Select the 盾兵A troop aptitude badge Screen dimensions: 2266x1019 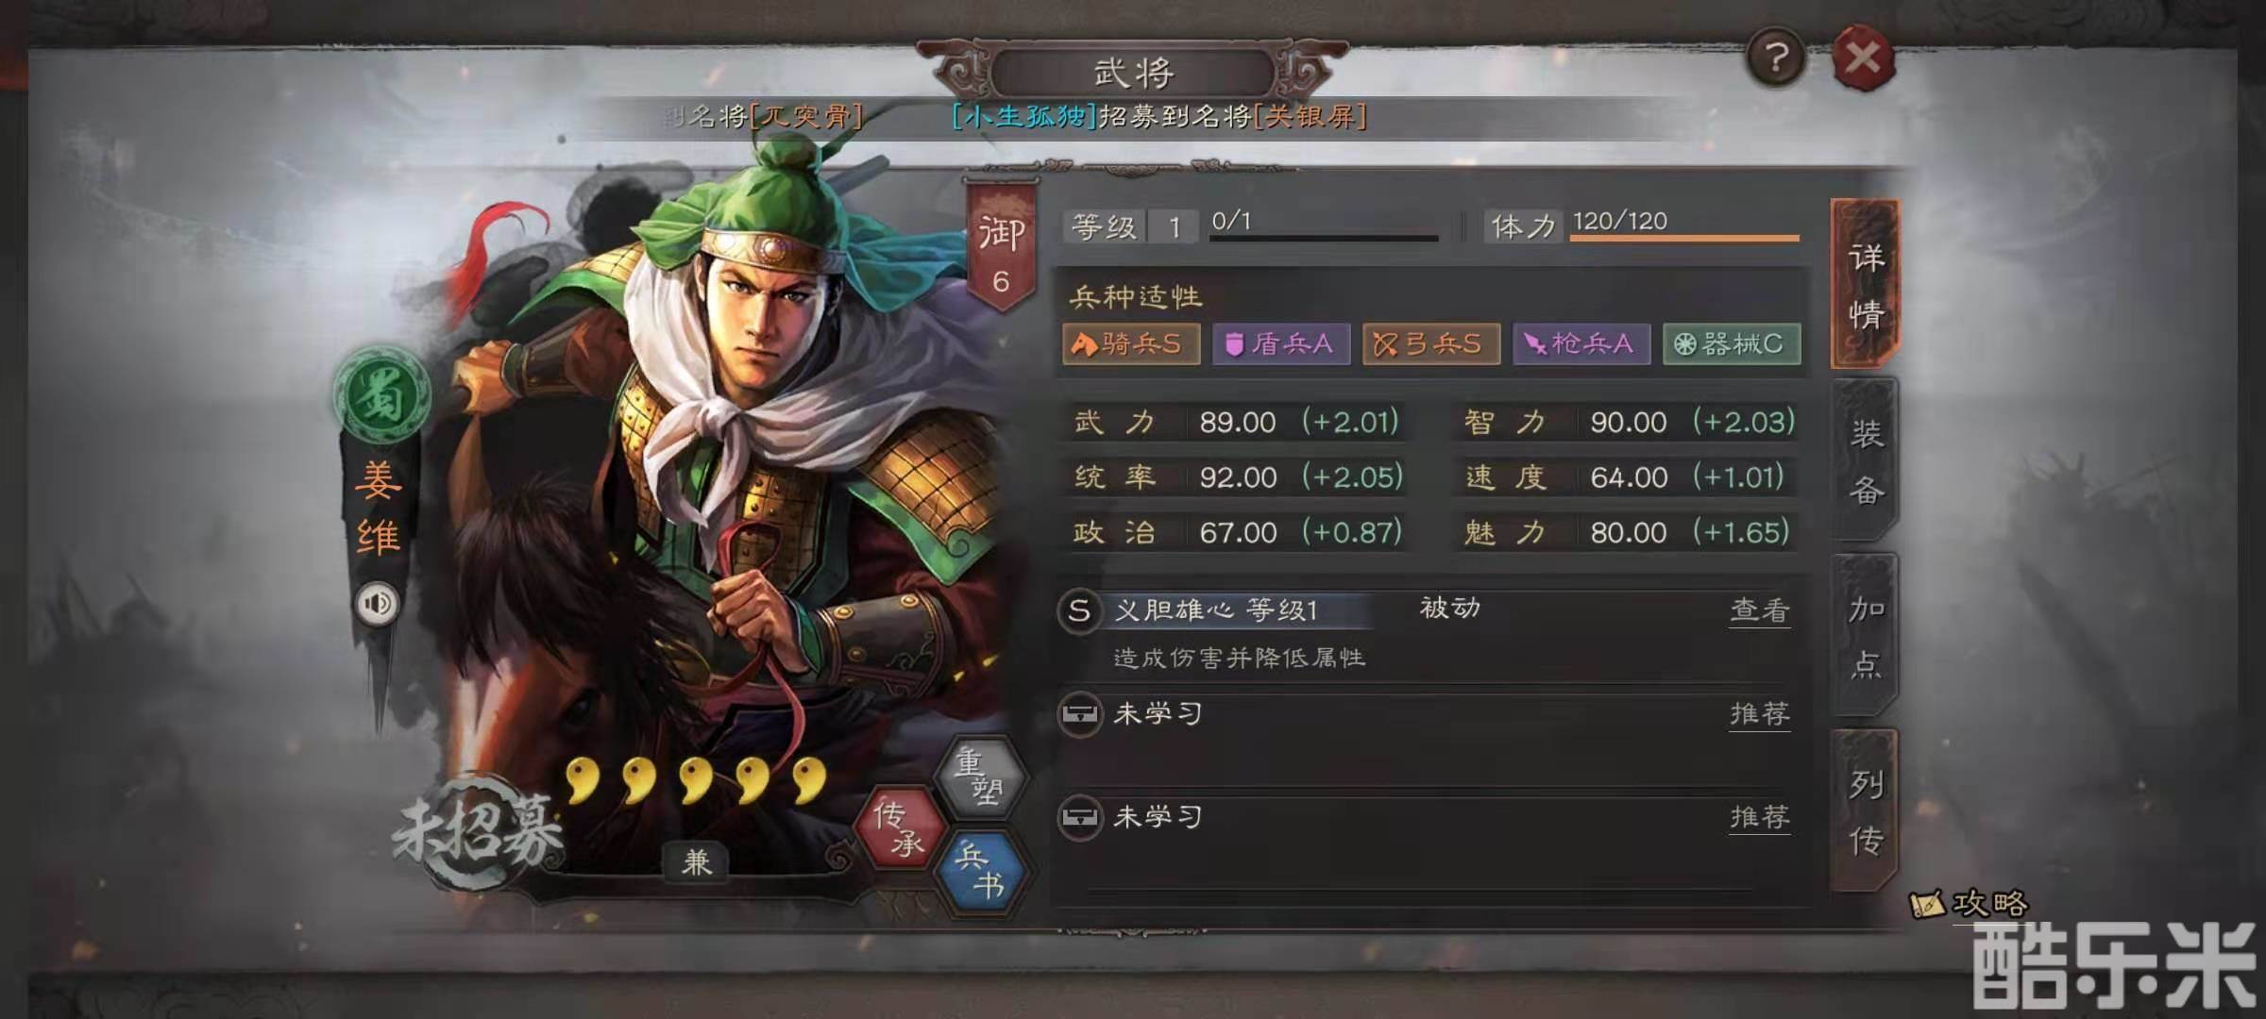[1281, 343]
